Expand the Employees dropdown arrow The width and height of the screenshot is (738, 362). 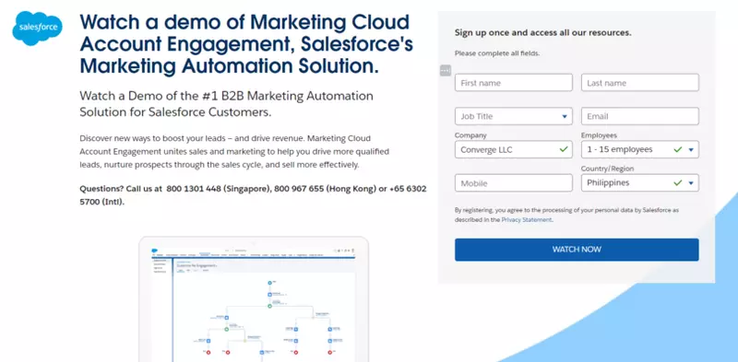click(691, 150)
